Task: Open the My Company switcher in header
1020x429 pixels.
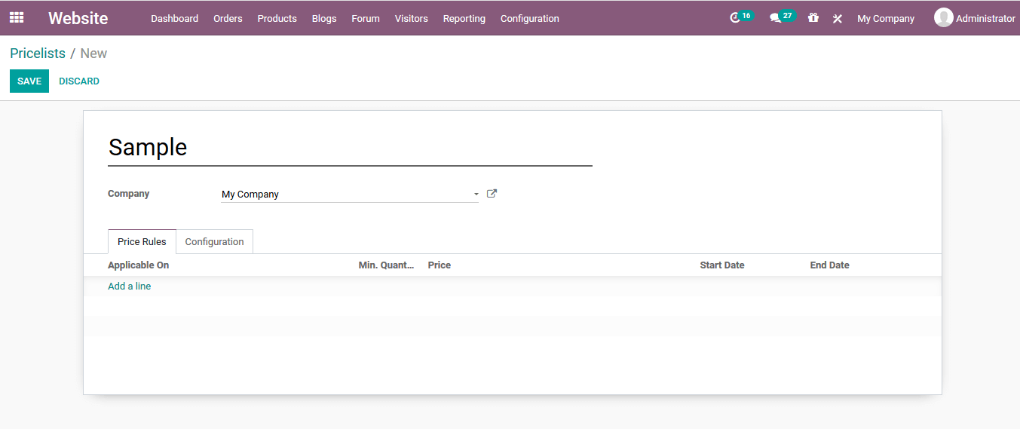Action: [886, 18]
